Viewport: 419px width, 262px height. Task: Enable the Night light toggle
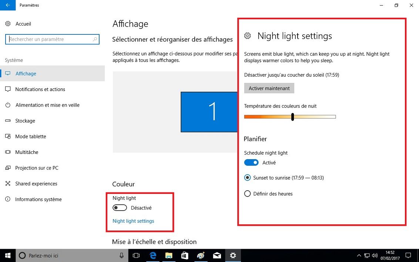(x=120, y=208)
